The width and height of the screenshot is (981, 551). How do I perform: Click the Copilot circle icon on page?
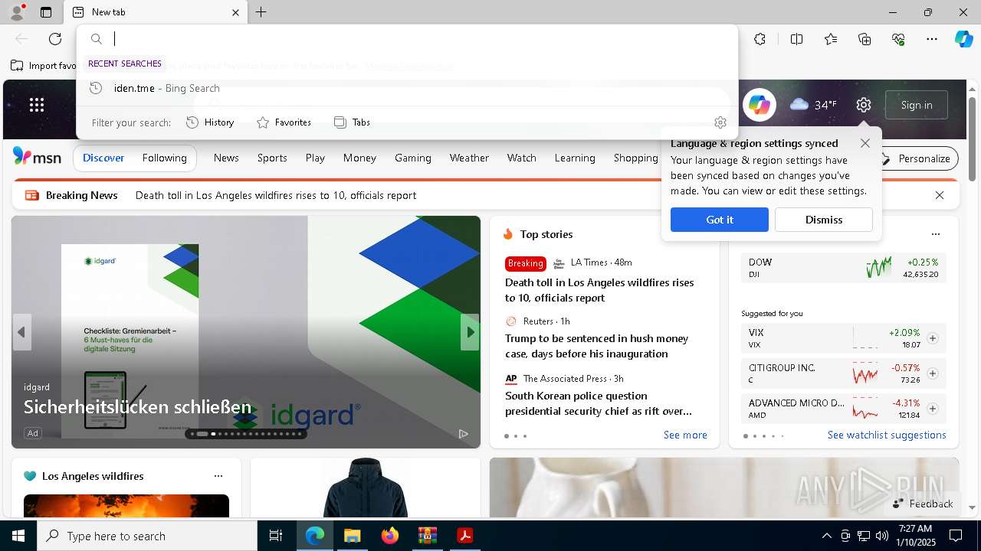(x=760, y=105)
